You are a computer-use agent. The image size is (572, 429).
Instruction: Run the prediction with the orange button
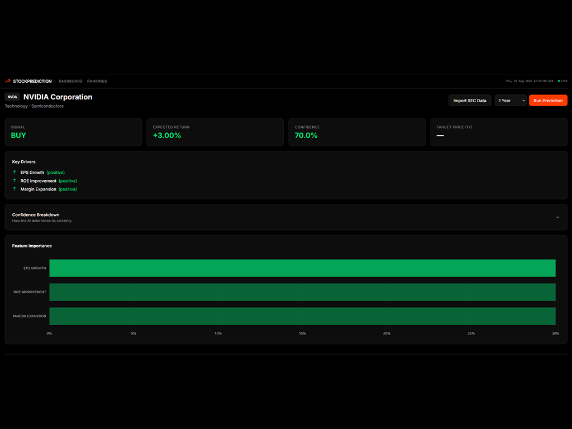[548, 101]
